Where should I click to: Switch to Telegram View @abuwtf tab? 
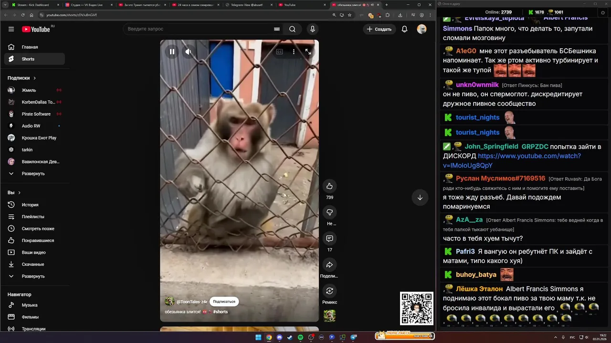point(249,5)
